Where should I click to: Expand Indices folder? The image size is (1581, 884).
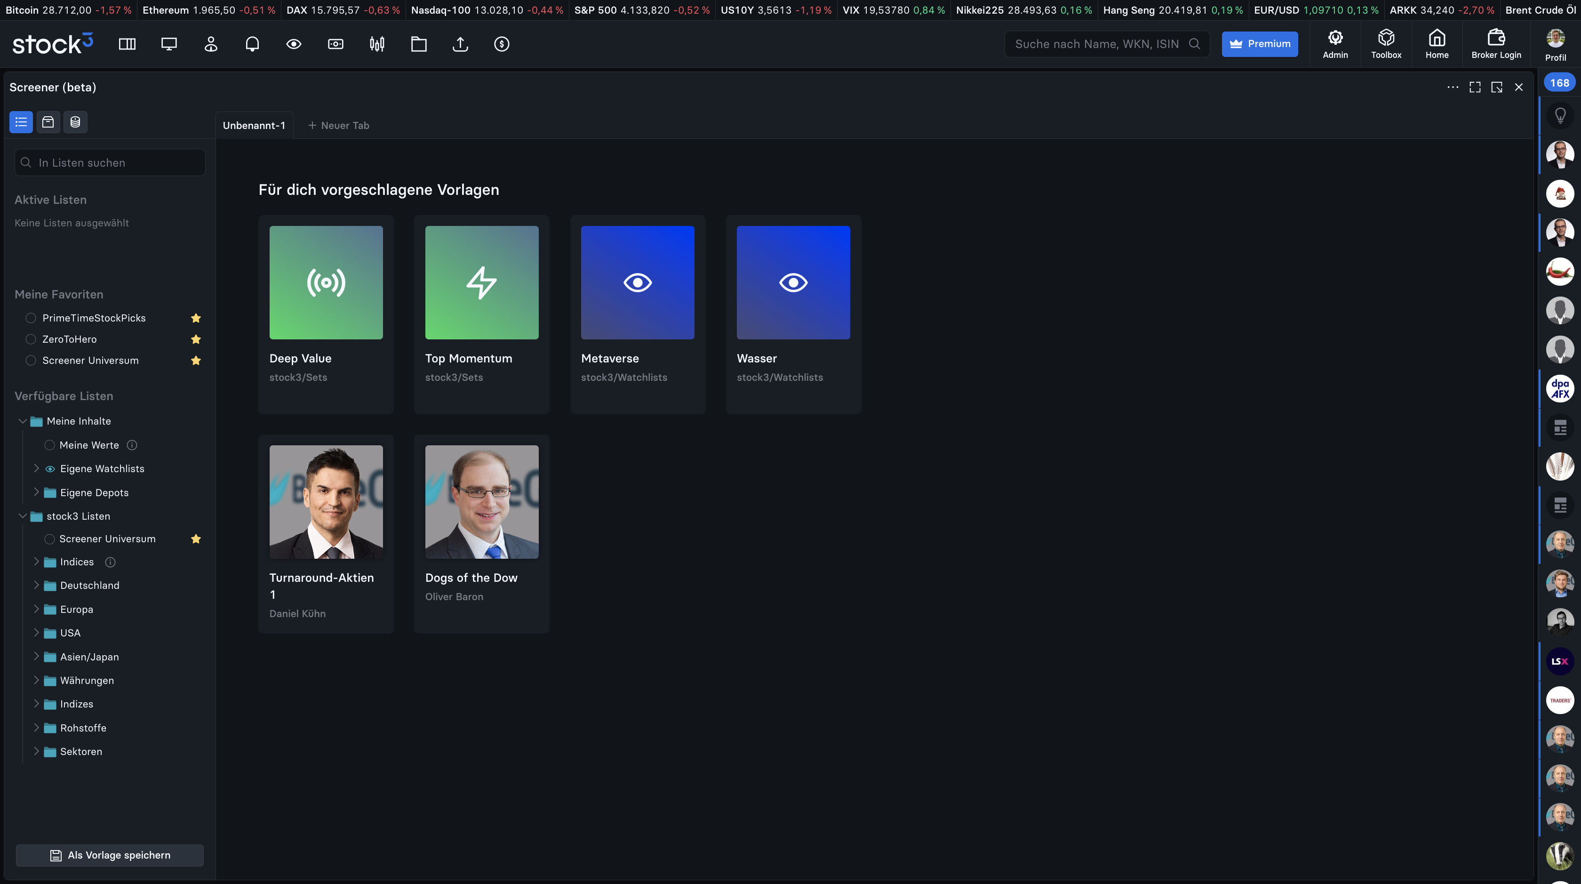pos(36,562)
